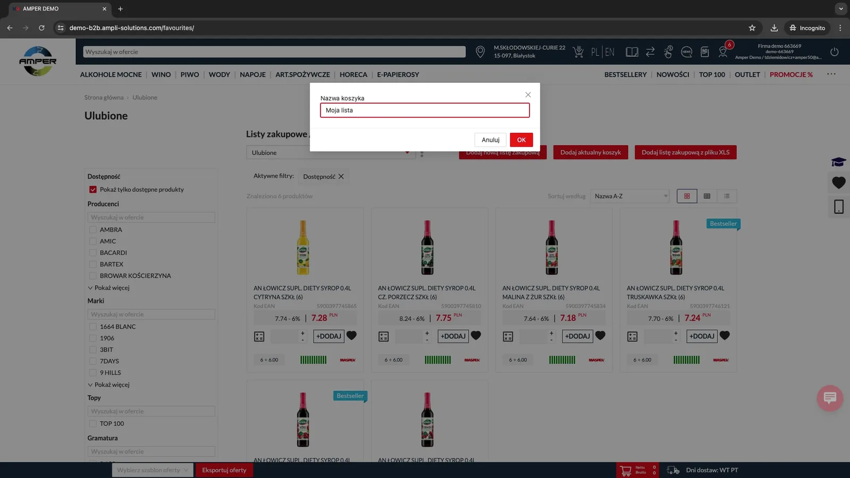
Task: Open the three-dots more menu in navigation
Action: tap(831, 74)
